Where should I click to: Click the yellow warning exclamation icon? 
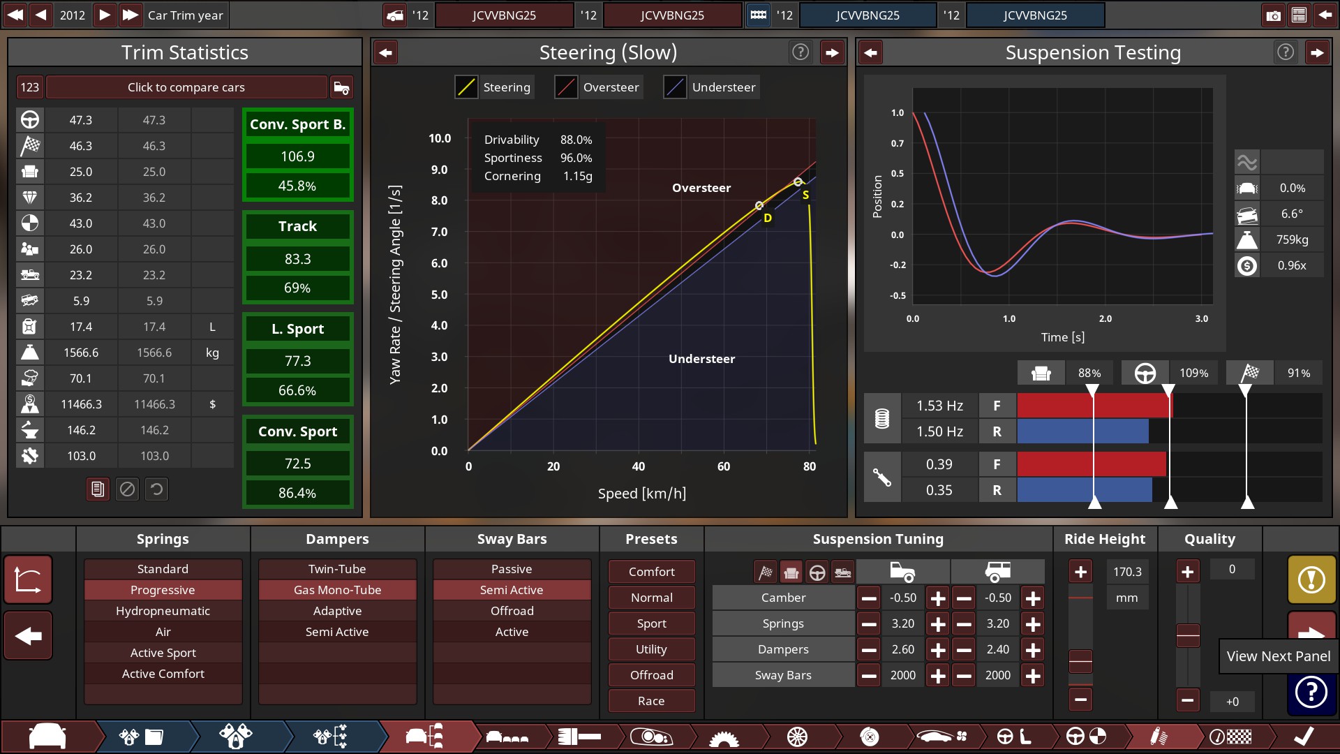coord(1311,579)
